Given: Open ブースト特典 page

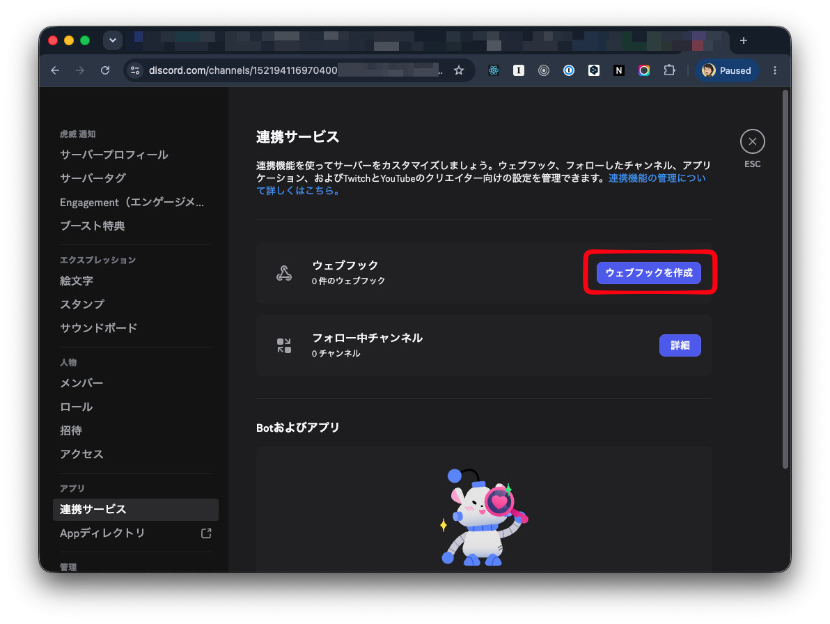Looking at the screenshot, I should point(92,226).
